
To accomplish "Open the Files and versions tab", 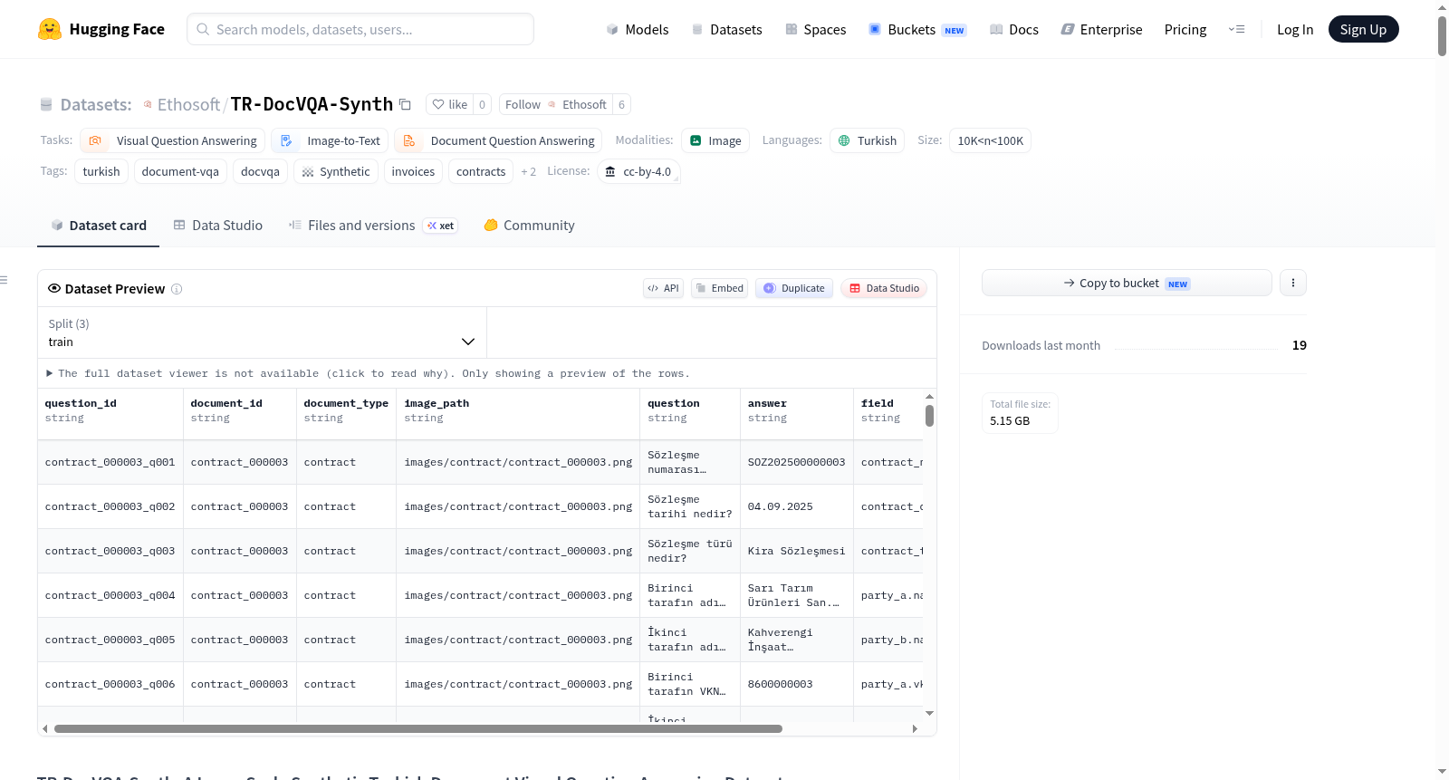I will click(x=373, y=226).
